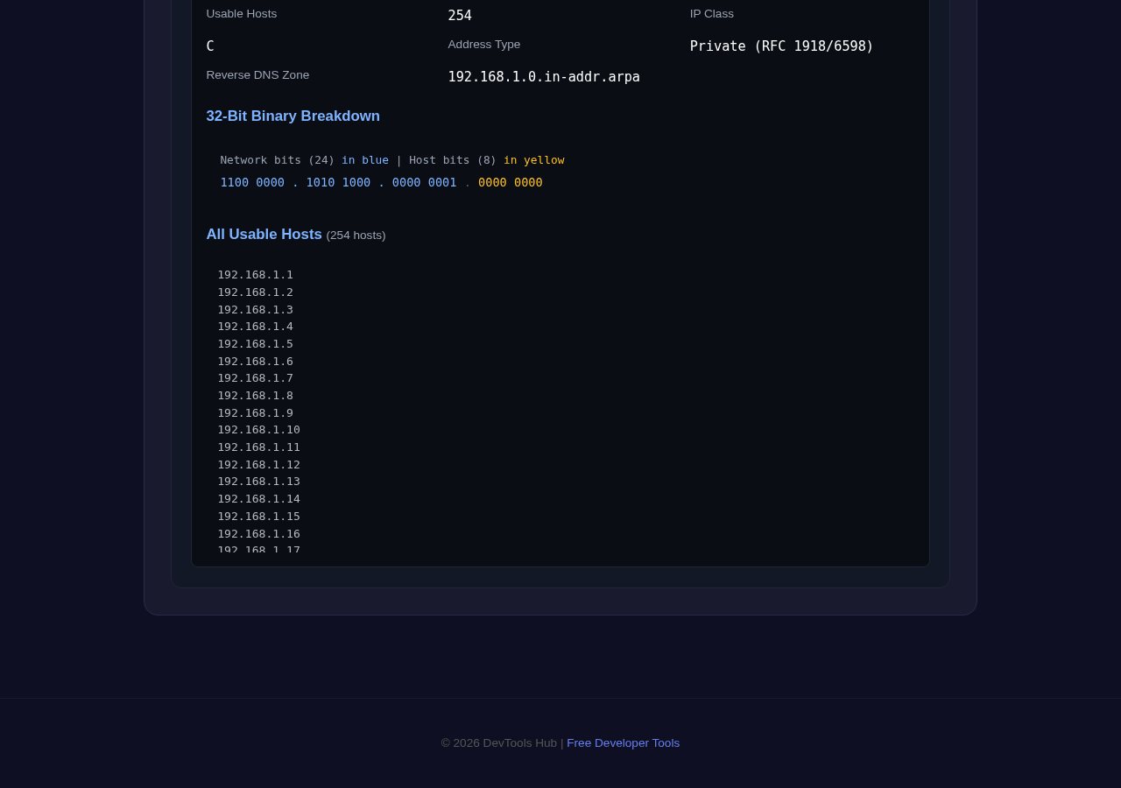
Task: Select host address 192.168.1.12
Action: (258, 465)
